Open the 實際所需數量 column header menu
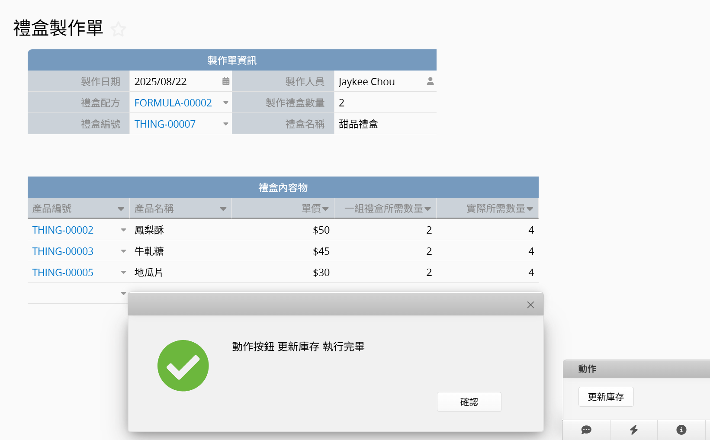 point(530,209)
